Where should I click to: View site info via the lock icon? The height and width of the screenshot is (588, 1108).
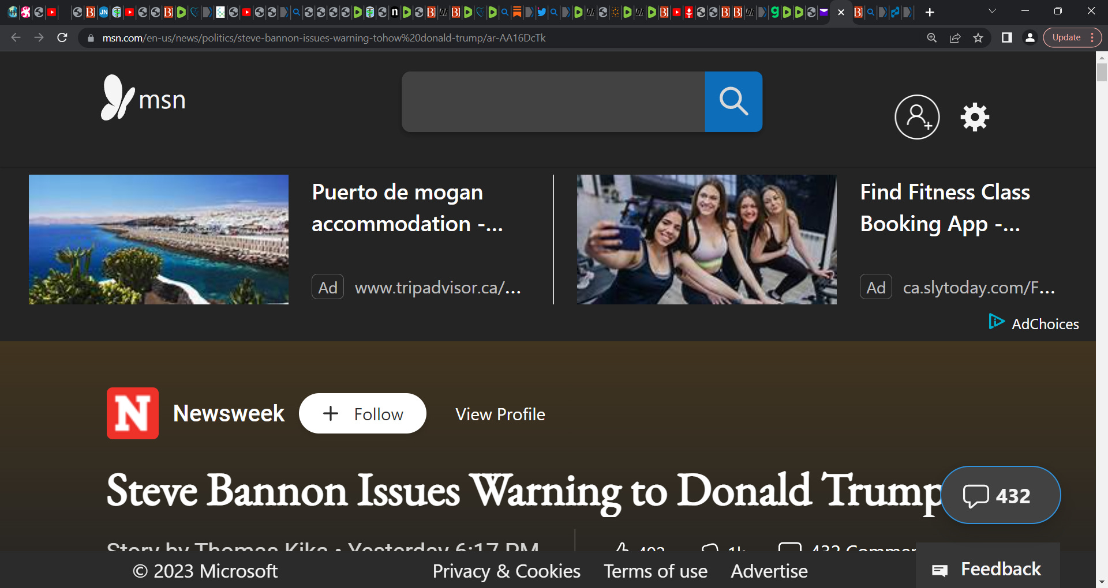(91, 38)
